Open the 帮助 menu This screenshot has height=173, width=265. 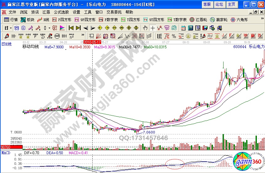(129, 12)
